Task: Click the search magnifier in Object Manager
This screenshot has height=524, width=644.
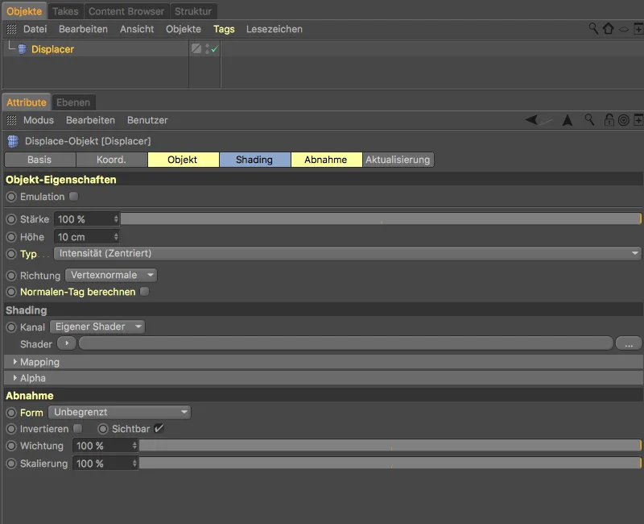Action: [593, 28]
